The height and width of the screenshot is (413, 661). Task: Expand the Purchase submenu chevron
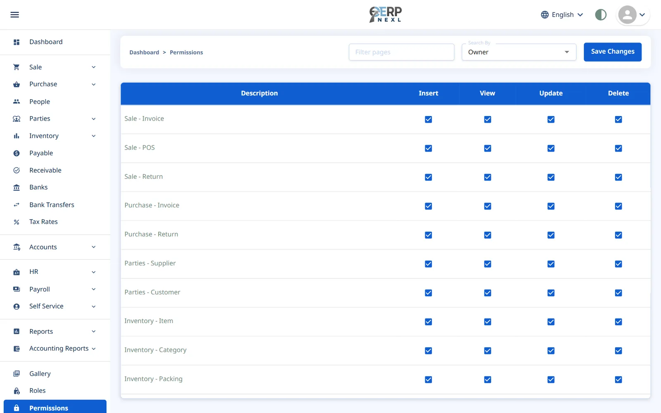(94, 85)
